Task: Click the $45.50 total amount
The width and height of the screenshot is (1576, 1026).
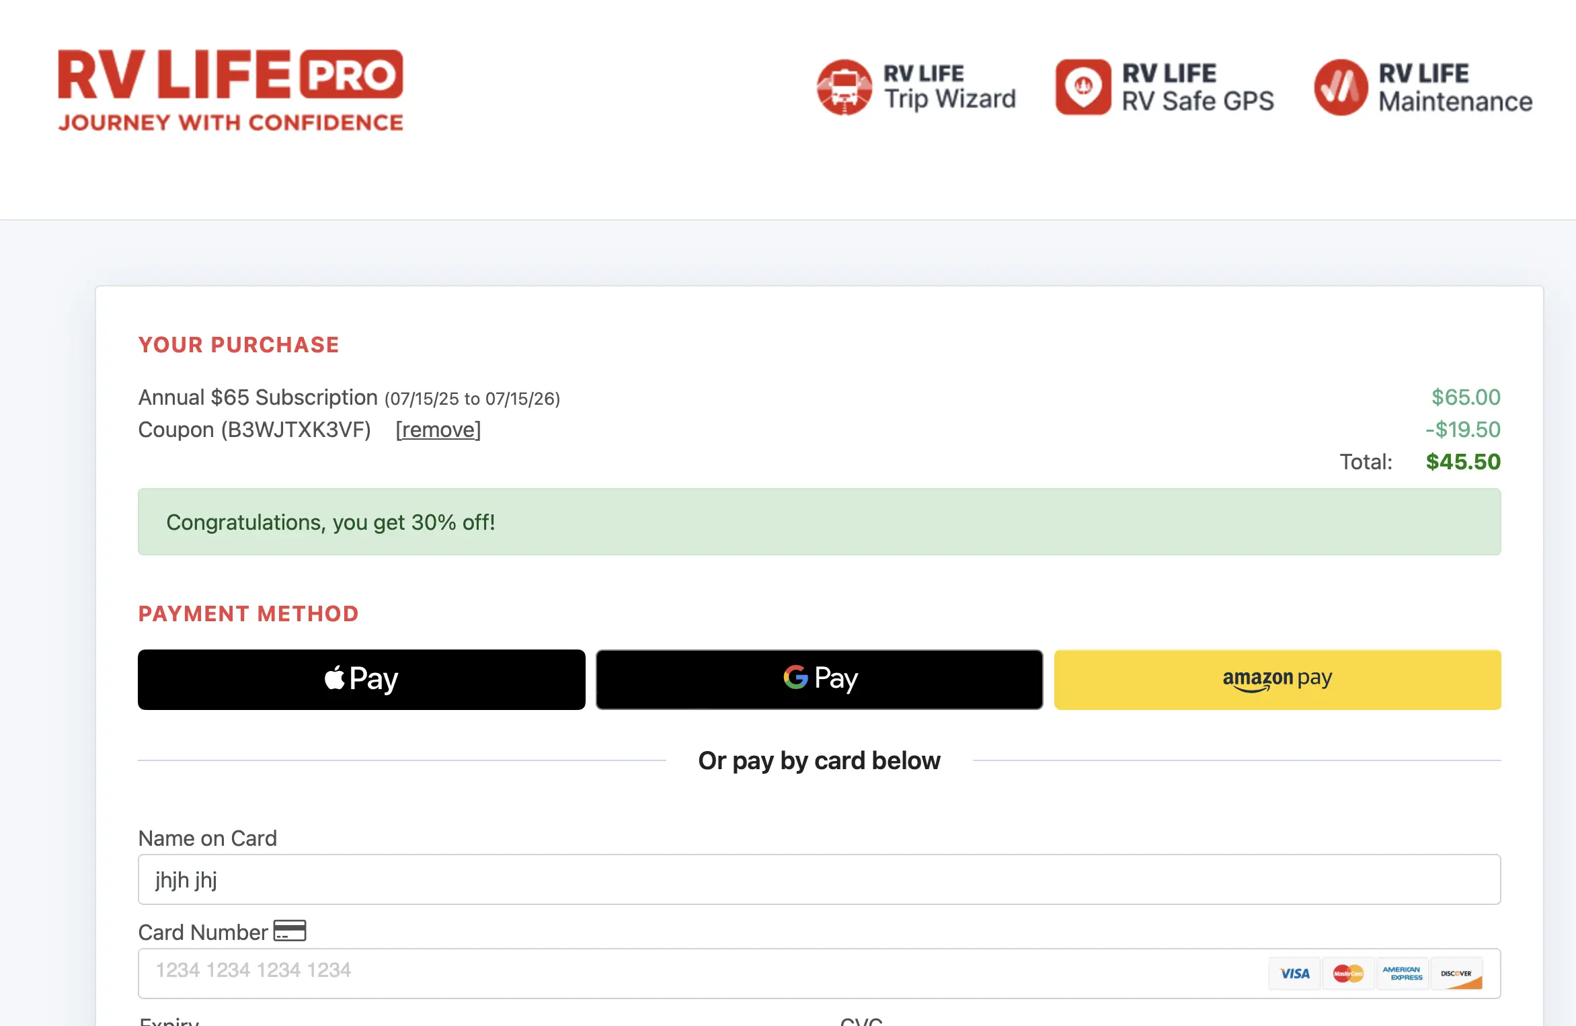Action: [x=1463, y=462]
